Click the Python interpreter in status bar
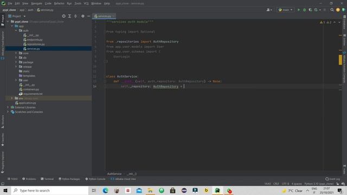This screenshot has height=195, width=347. click(x=319, y=184)
